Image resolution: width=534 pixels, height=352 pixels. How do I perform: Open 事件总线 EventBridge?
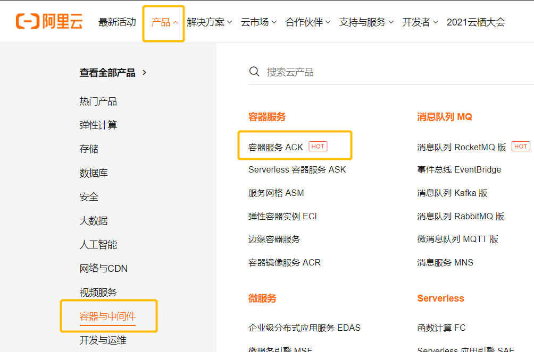459,169
